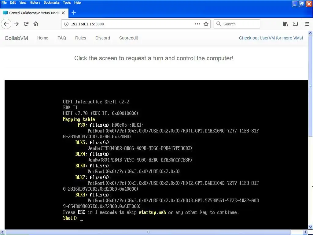Toggle the sidebar view icon
The image size is (313, 235).
click(x=295, y=24)
